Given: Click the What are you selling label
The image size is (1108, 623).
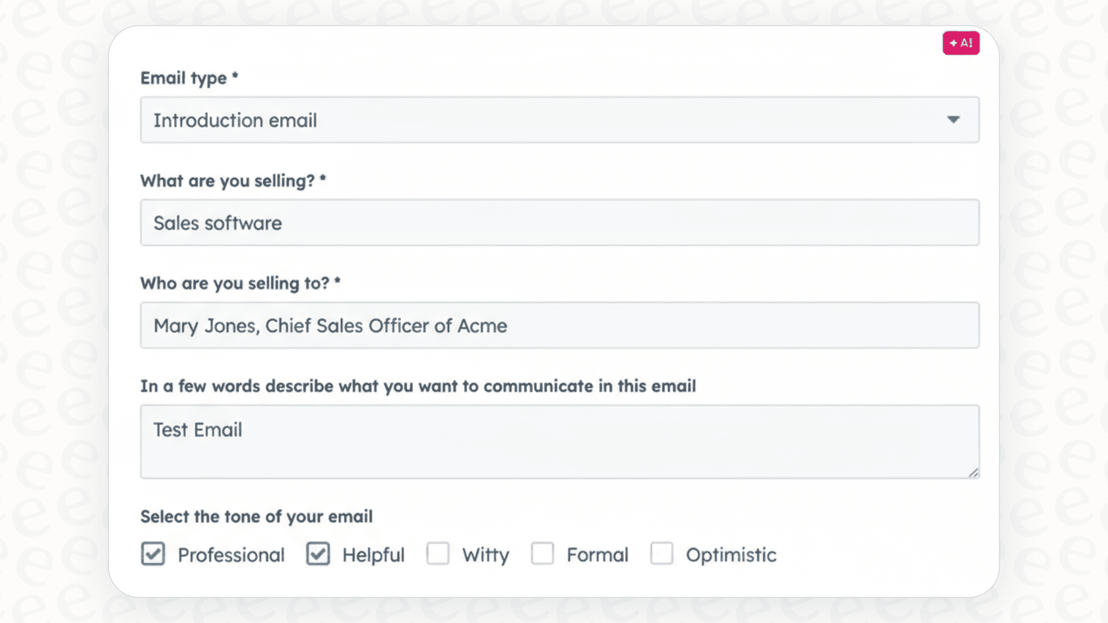Looking at the screenshot, I should coord(232,181).
